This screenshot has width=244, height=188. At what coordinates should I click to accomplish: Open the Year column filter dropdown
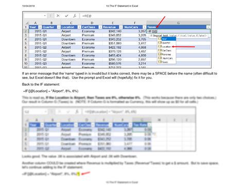pos(40,27)
